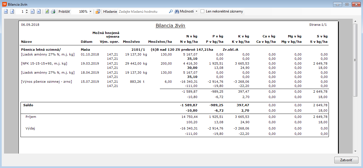Click the Priblížiť zoom label
The height and width of the screenshot is (168, 363).
64,12
